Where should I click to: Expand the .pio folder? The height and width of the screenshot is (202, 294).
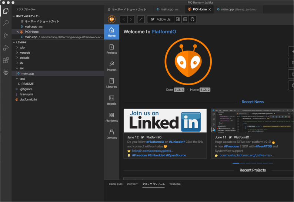point(22,47)
